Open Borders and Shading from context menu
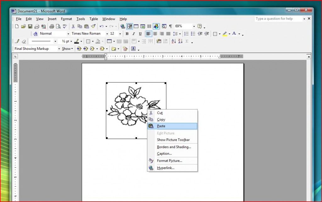 point(172,147)
